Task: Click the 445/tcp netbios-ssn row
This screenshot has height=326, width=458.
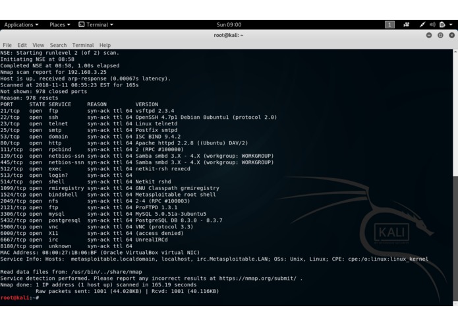Action: tap(137, 162)
